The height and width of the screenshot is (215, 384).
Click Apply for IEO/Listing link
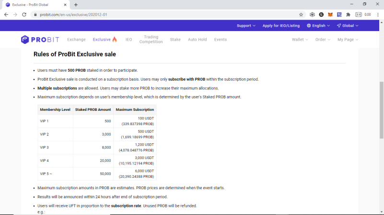click(x=281, y=26)
